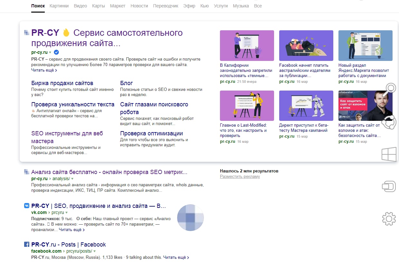Image resolution: width=399 pixels, height=262 pixels.
Task: Open the Facebook Australian publishers article thumbnail
Action: (x=306, y=45)
